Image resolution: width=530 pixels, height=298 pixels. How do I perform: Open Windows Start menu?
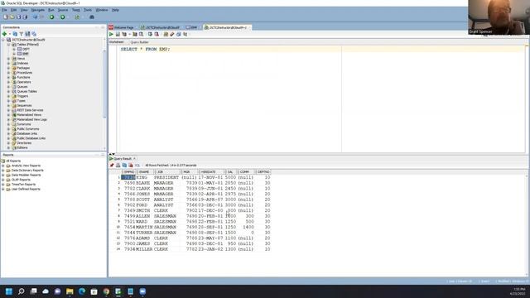pos(9,291)
